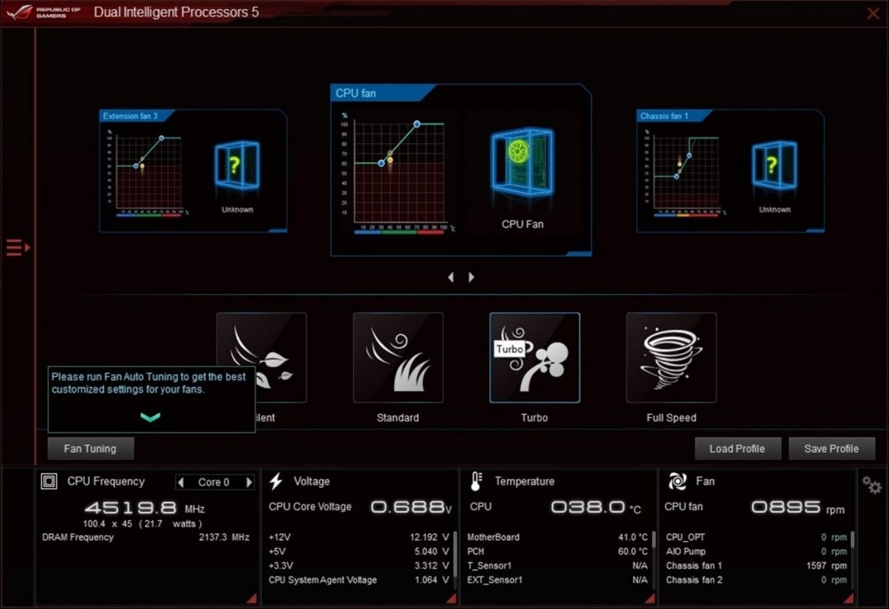
Task: Expand the Fan panel corner triangle
Action: tap(849, 598)
